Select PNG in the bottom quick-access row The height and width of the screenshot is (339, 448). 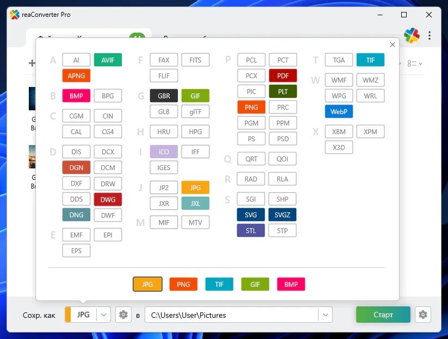[x=183, y=284]
